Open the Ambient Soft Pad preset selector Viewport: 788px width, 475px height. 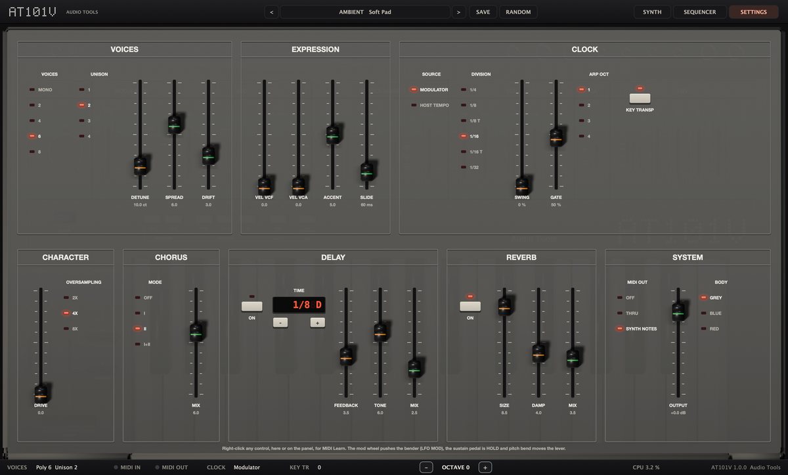coord(365,12)
